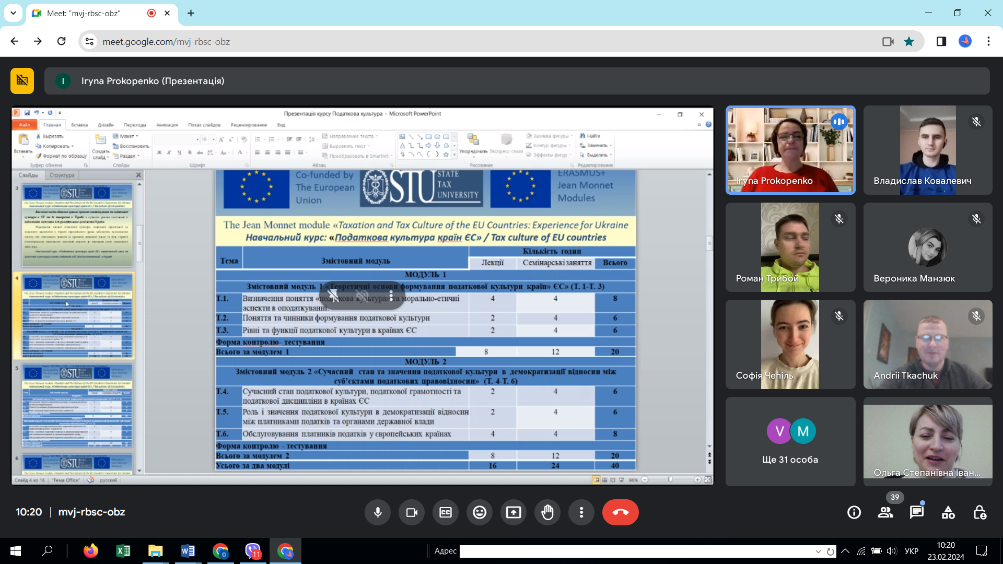Open more options three-dot menu in call bar

click(581, 512)
